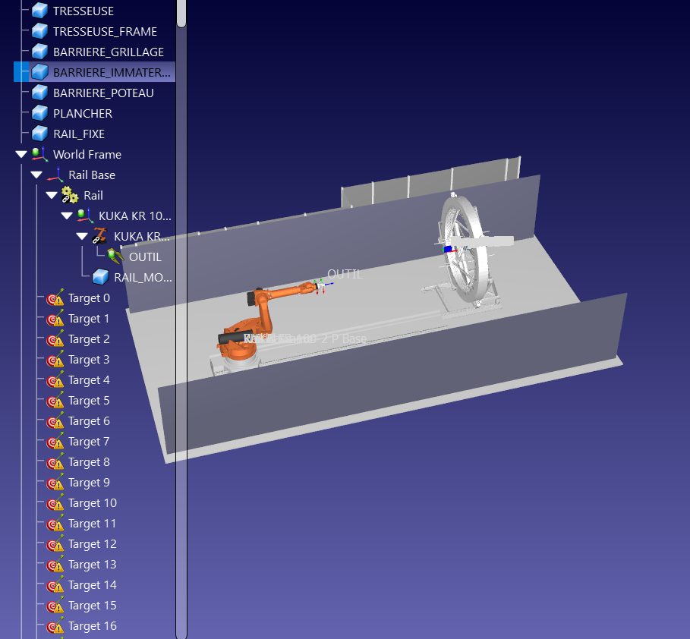
Task: Collapse the Rail tree node
Action: (x=52, y=196)
